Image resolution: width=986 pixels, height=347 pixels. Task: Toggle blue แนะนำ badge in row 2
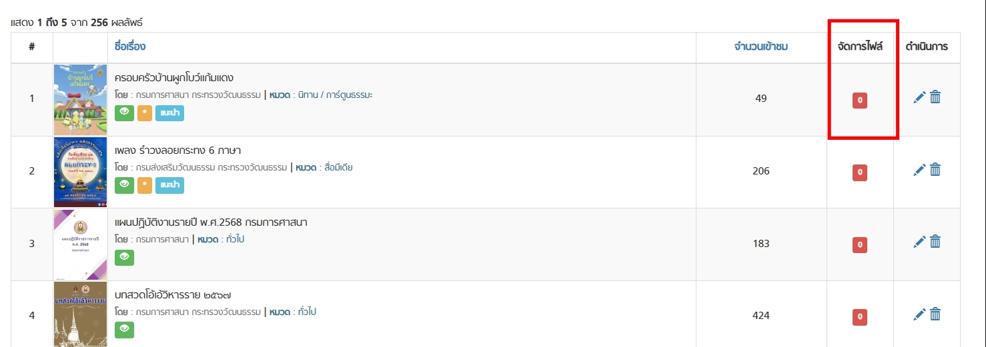pyautogui.click(x=169, y=185)
